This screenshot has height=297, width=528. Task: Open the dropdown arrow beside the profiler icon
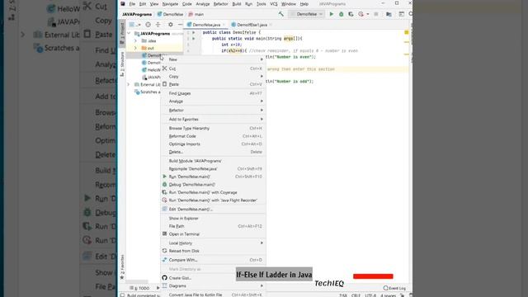pos(368,14)
